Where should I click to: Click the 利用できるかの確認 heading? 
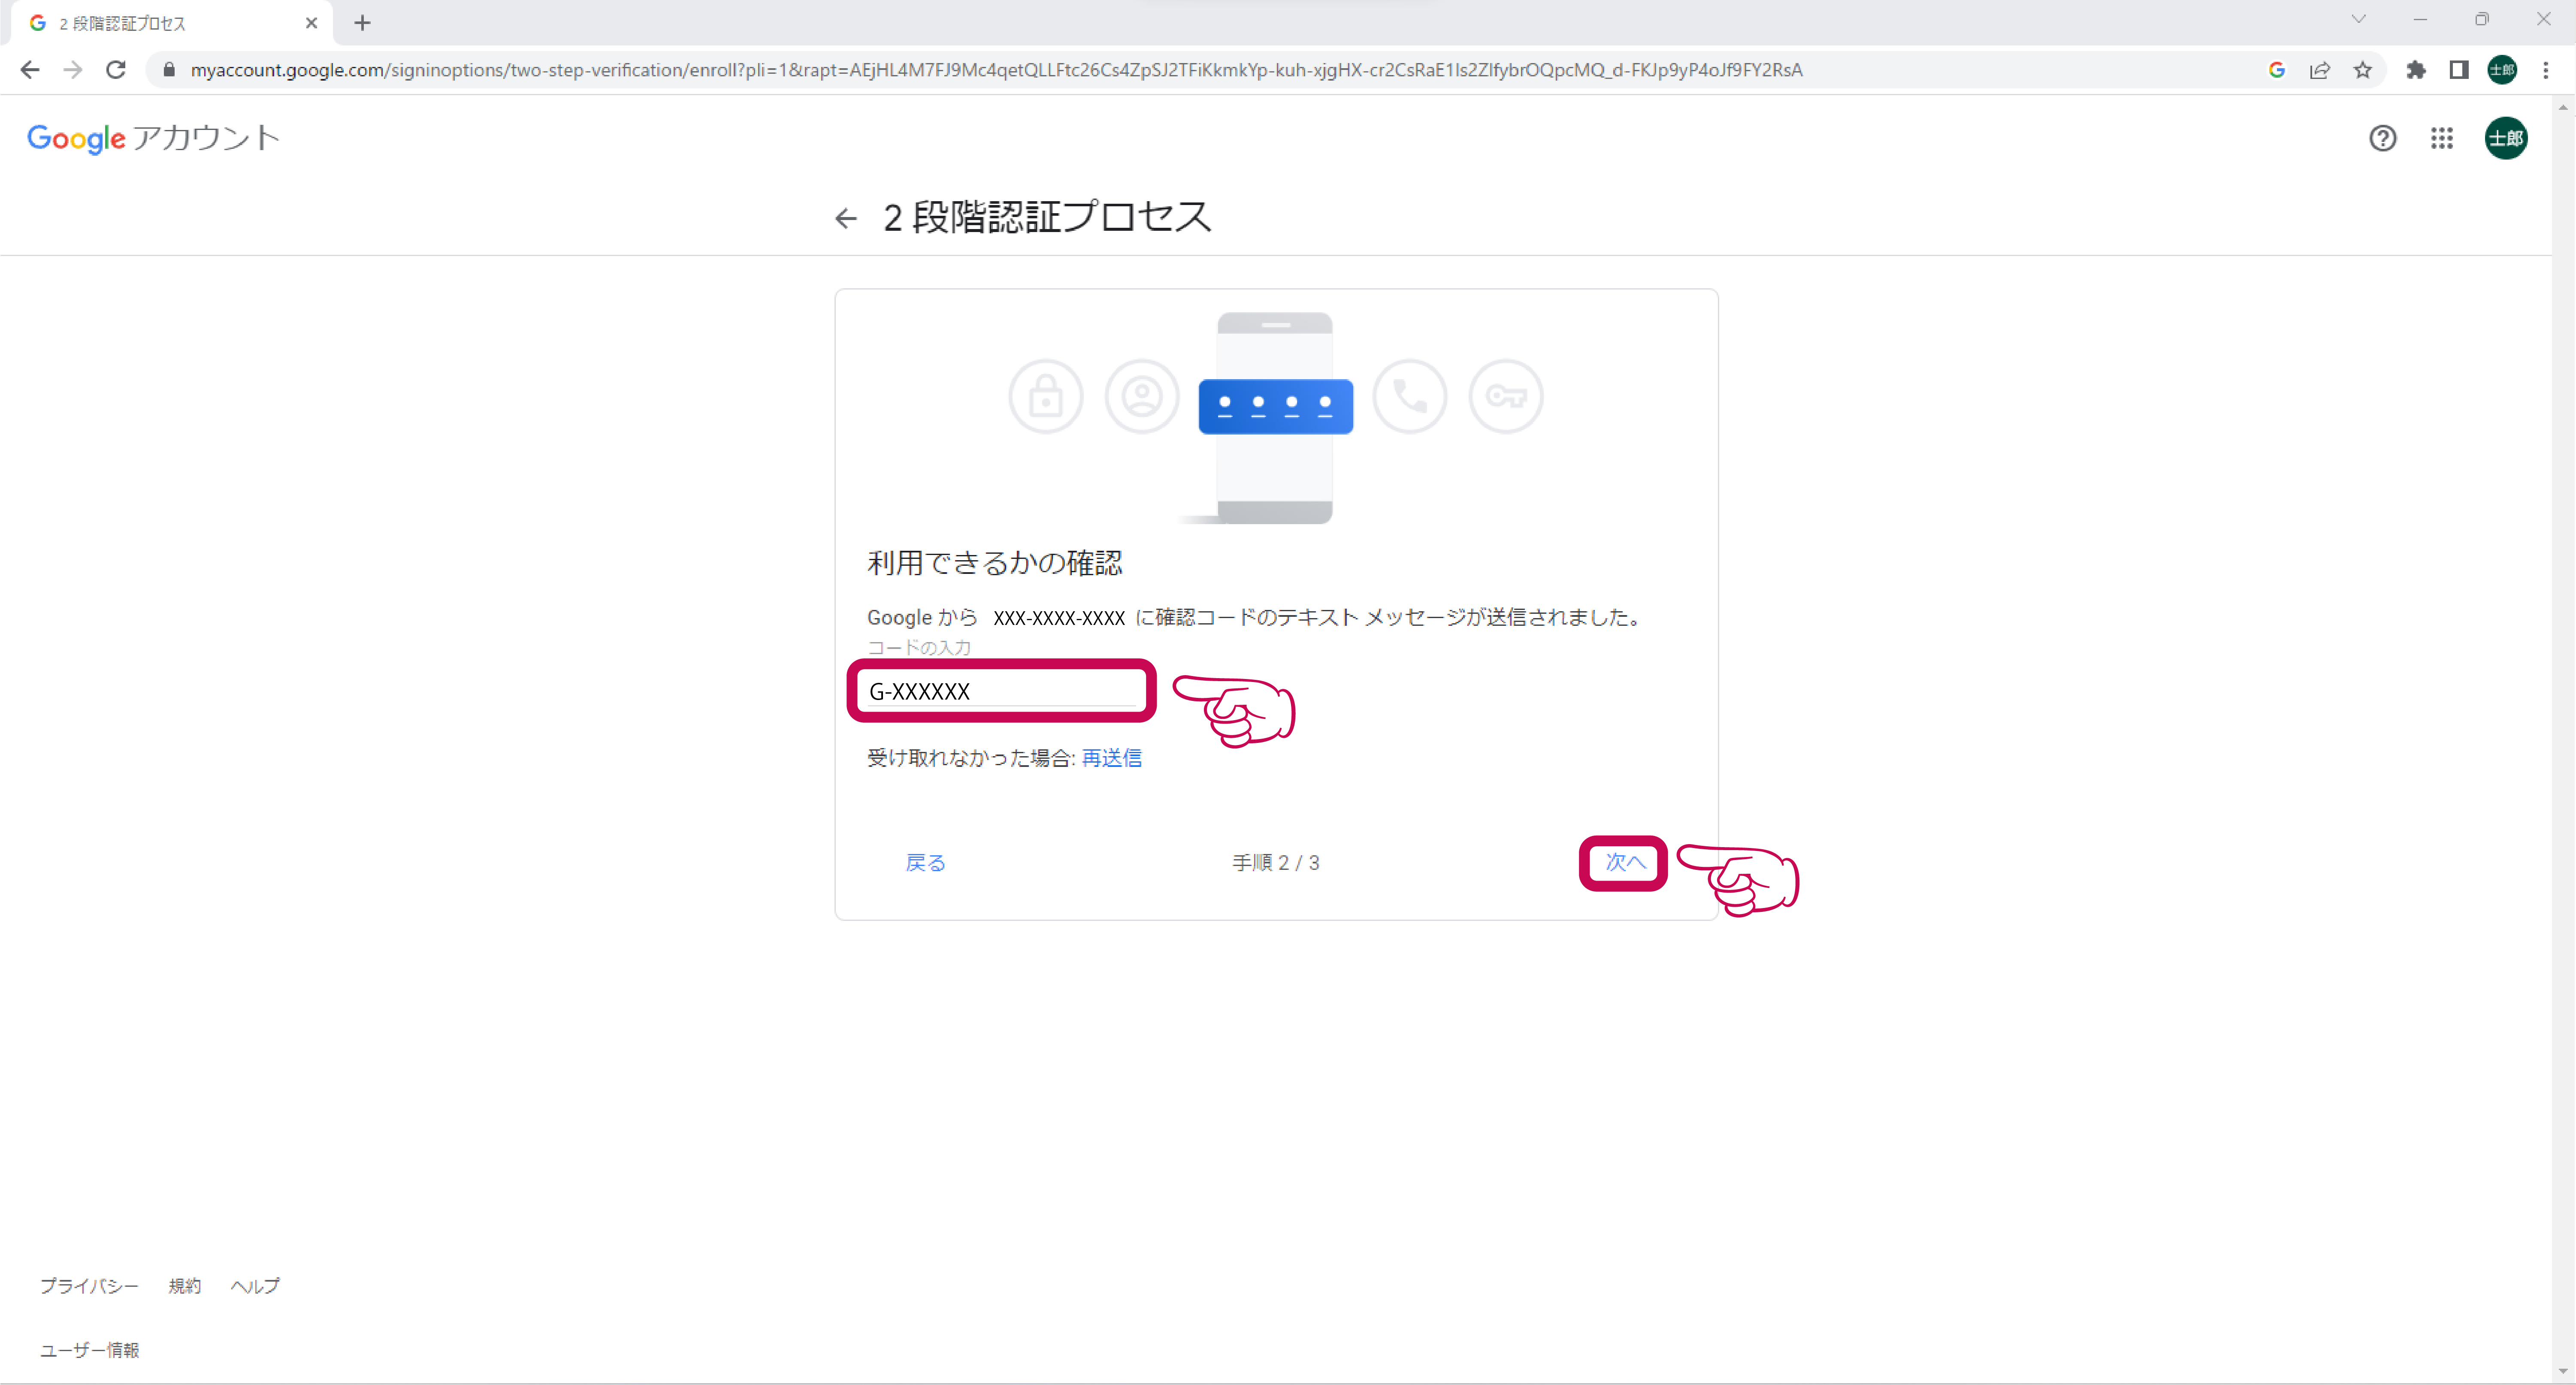click(x=995, y=563)
